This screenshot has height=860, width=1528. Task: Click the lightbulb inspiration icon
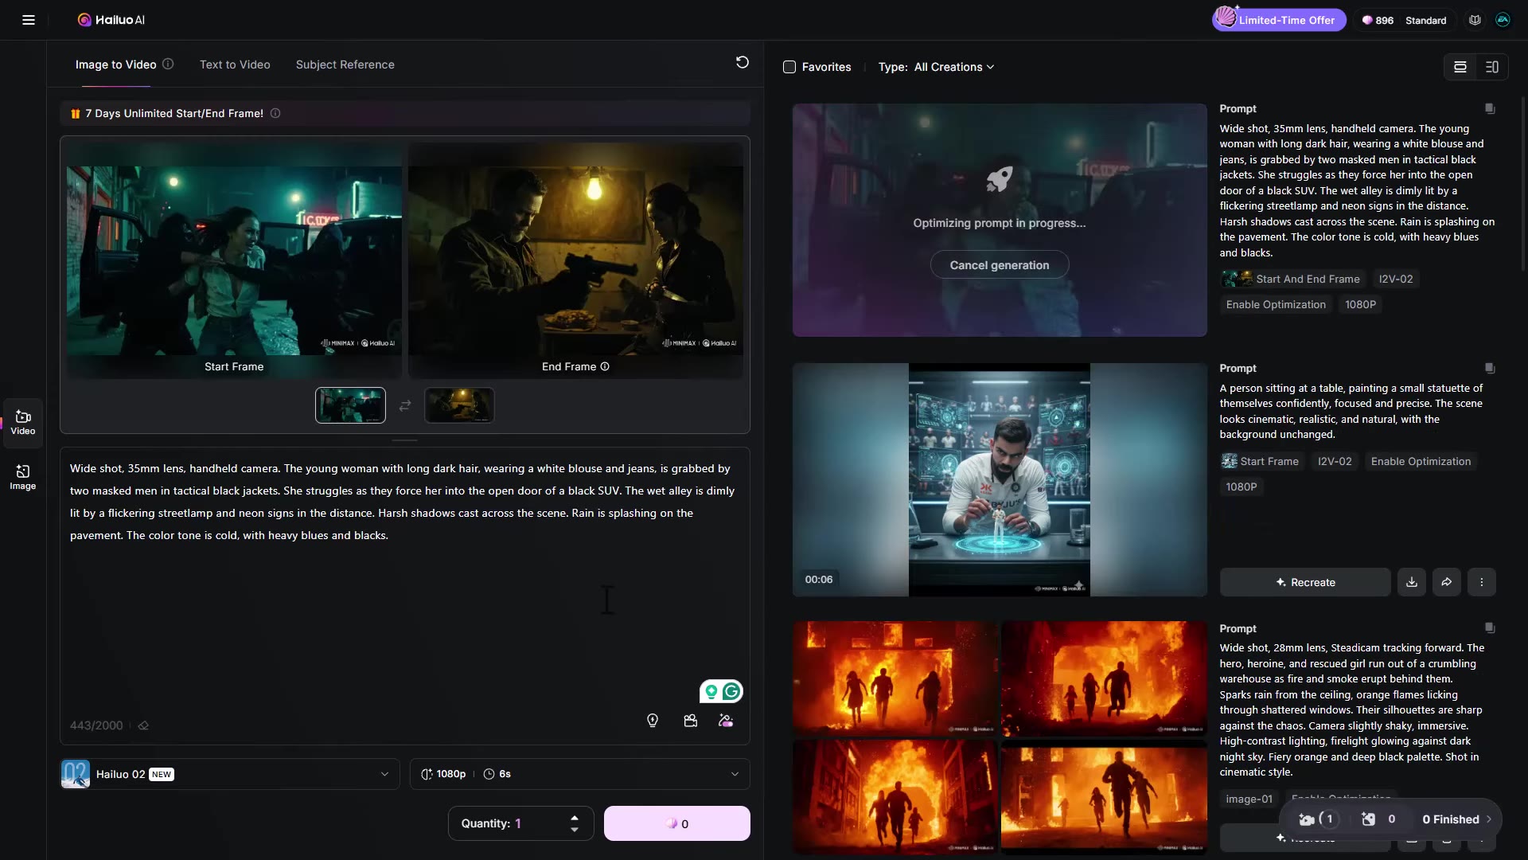(653, 721)
